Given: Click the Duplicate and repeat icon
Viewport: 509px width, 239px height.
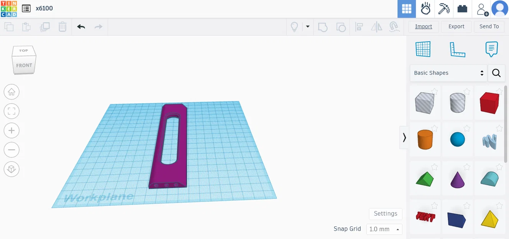Looking at the screenshot, I should [x=45, y=27].
